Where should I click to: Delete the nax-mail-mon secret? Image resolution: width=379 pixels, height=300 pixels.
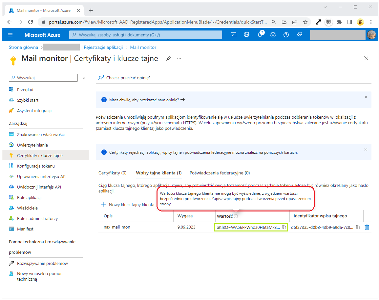pos(367,227)
